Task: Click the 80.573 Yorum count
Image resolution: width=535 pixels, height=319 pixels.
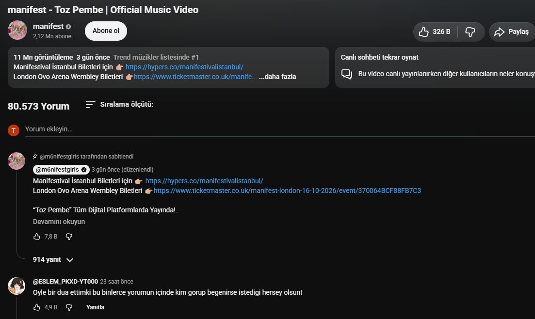Action: (38, 106)
